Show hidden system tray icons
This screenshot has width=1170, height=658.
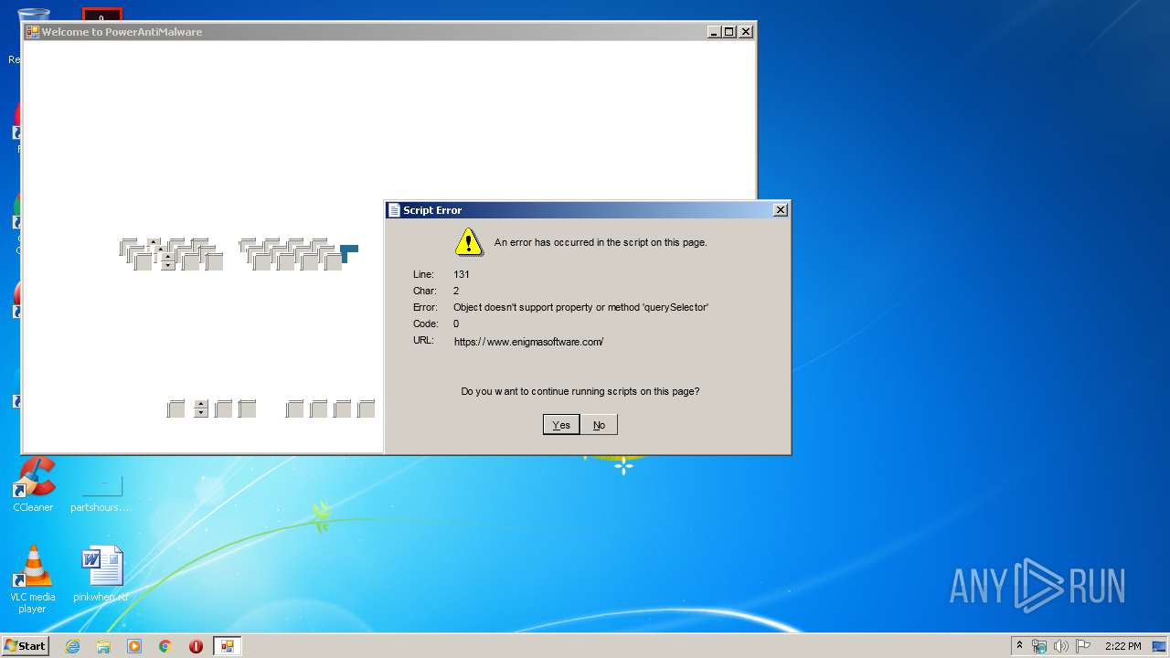(x=1019, y=646)
